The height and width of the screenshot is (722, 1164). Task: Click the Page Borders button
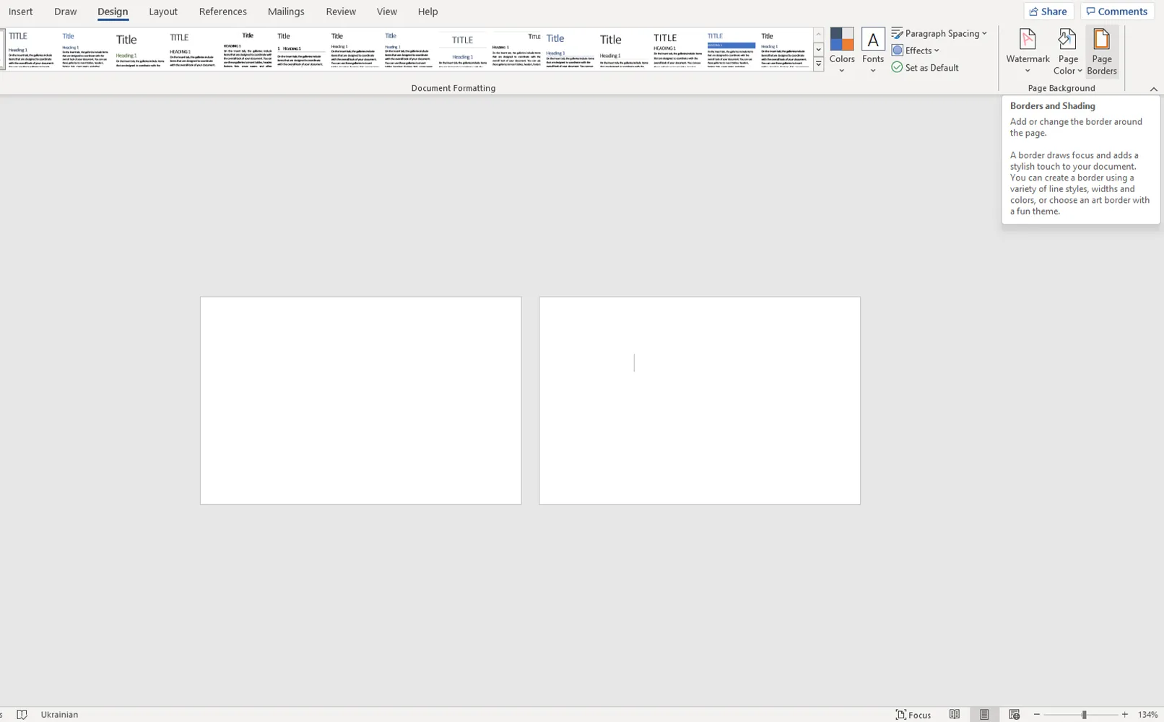(x=1102, y=51)
